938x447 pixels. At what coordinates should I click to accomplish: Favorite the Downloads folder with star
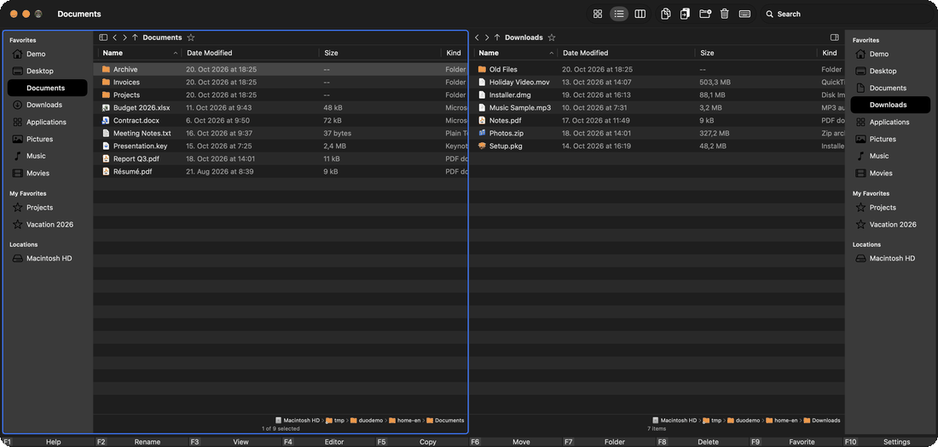click(552, 37)
